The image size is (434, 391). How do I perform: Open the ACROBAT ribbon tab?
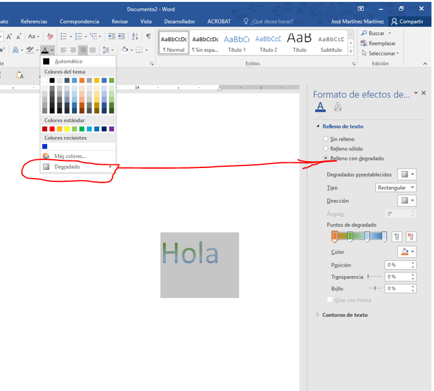coord(219,21)
